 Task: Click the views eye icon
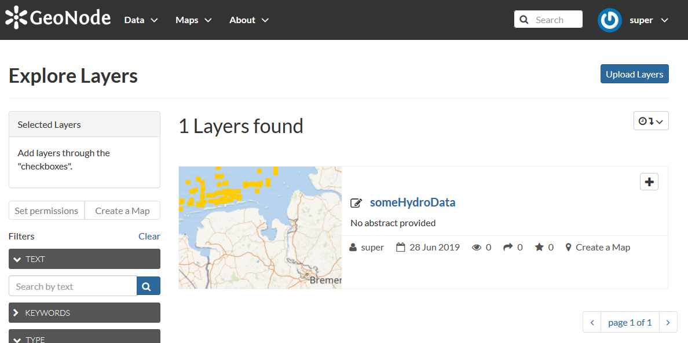(477, 248)
